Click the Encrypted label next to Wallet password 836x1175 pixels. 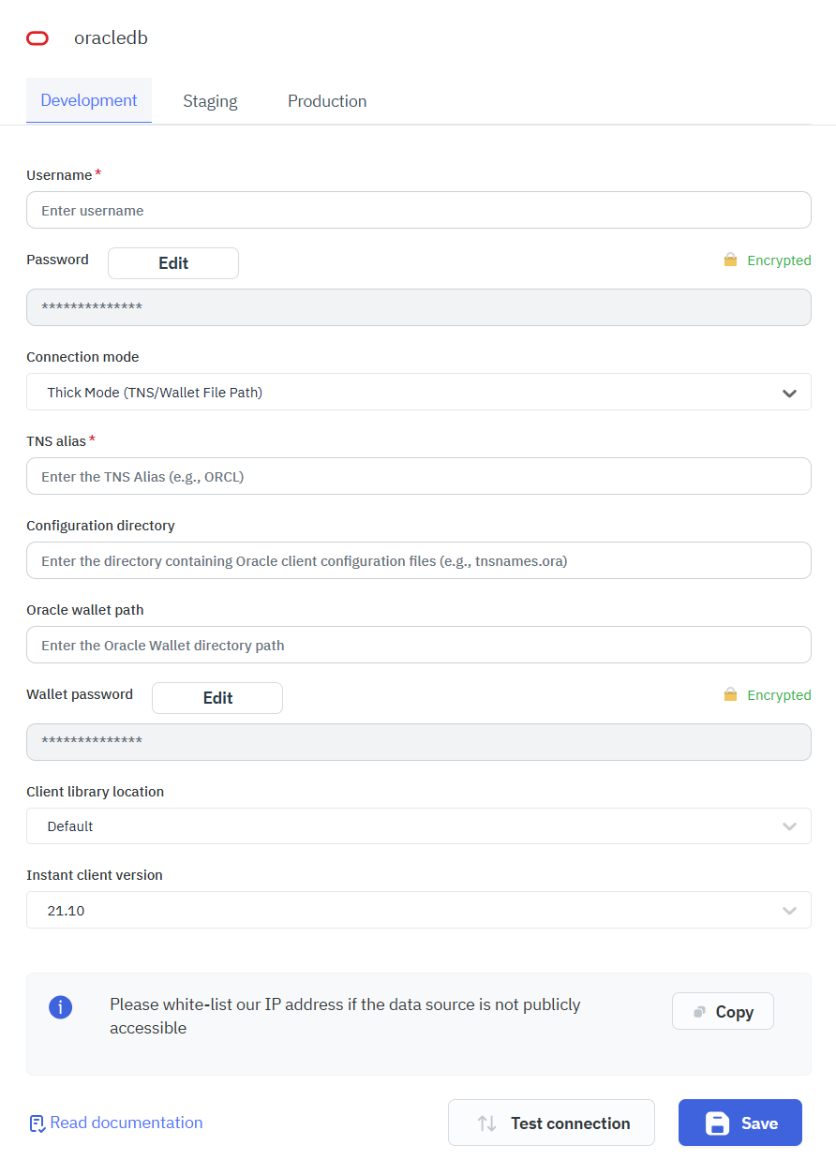tap(779, 695)
